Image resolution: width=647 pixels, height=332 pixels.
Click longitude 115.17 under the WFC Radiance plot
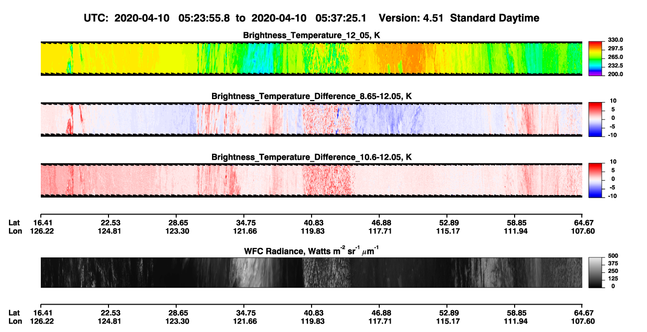(x=448, y=321)
